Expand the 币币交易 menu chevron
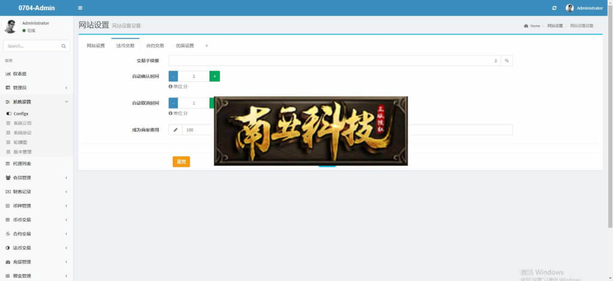Viewport: 613px width, 281px height. pos(66,220)
